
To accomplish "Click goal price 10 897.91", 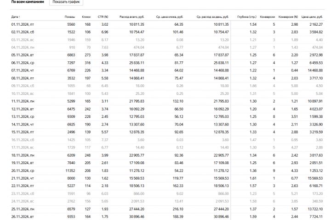I will 315,101.
